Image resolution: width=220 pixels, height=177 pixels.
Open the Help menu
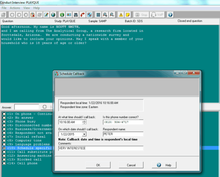(x=37, y=8)
